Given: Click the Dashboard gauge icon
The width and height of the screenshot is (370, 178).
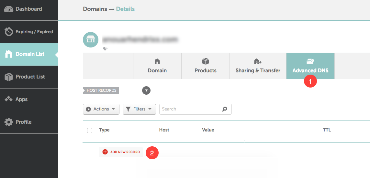Looking at the screenshot, I should pos(9,9).
